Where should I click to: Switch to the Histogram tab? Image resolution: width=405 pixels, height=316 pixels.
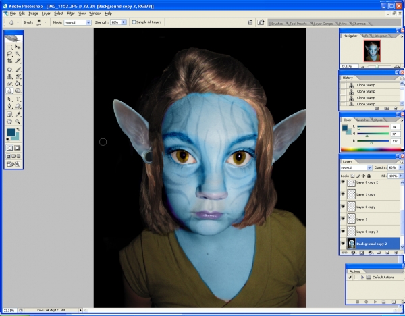(x=379, y=36)
